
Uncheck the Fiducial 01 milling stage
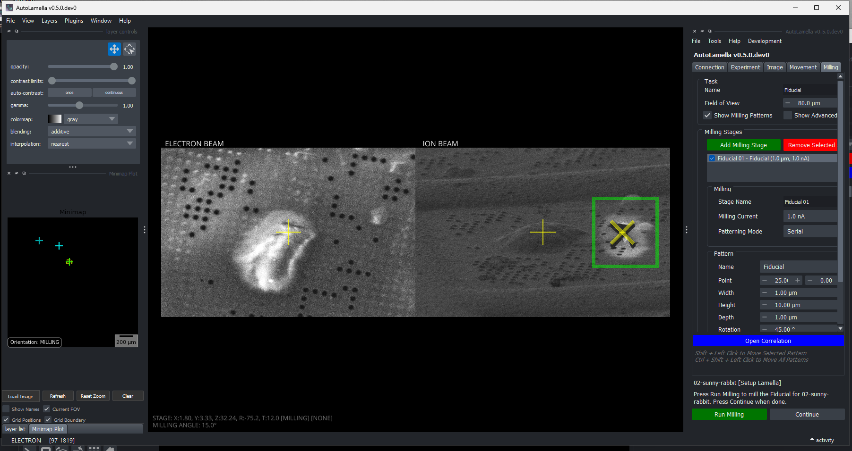click(712, 158)
